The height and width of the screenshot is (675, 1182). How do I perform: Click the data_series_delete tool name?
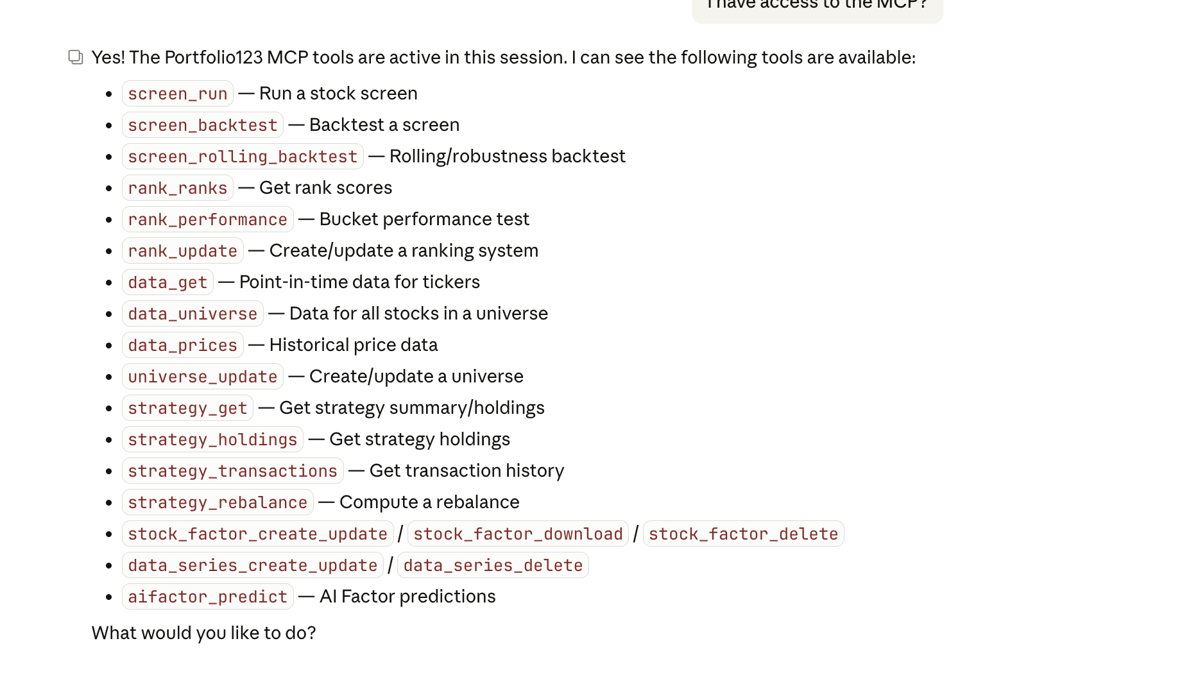pos(493,565)
